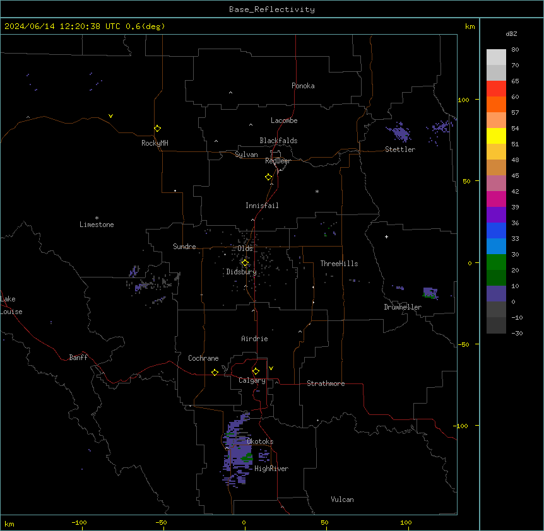This screenshot has width=544, height=531.
Task: Click the asterisk marker east of Innisfail
Action: click(317, 191)
